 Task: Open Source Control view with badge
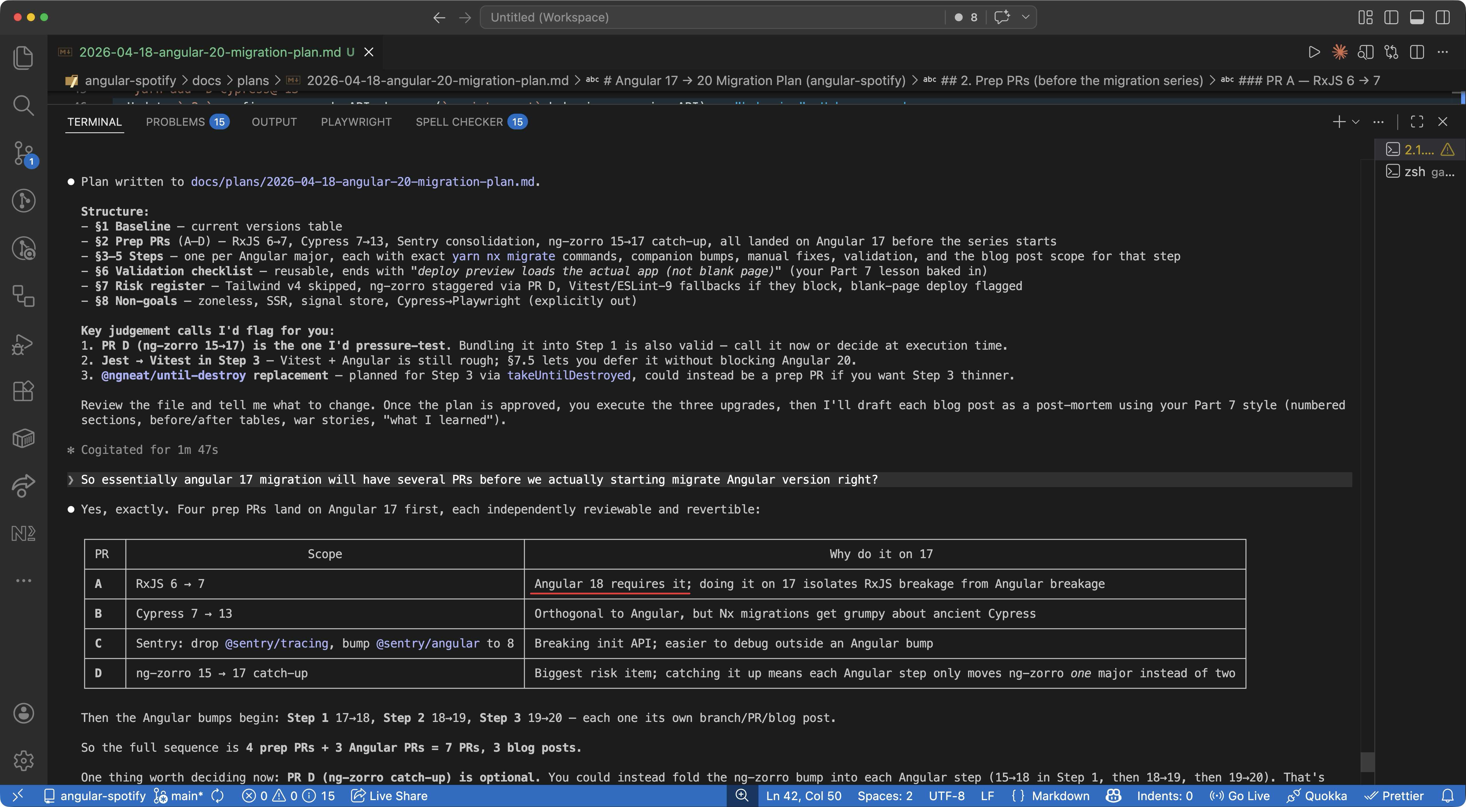click(x=23, y=153)
